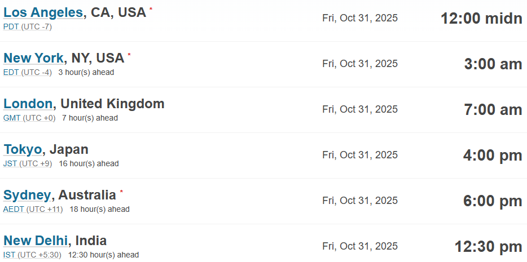This screenshot has width=527, height=262.
Task: Open the Los Angeles city link
Action: pos(43,12)
